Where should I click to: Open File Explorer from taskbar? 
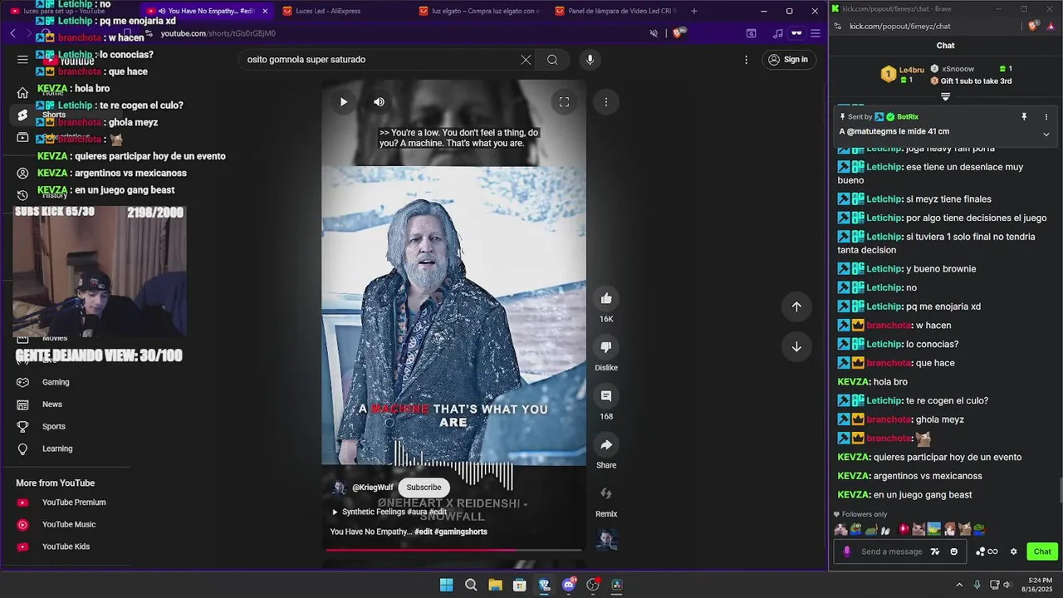tap(495, 585)
